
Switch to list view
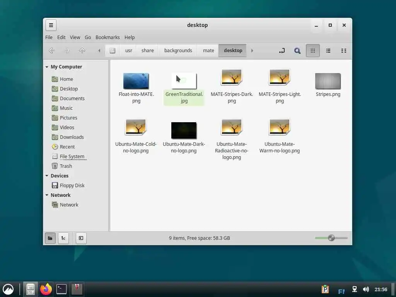[x=328, y=51]
